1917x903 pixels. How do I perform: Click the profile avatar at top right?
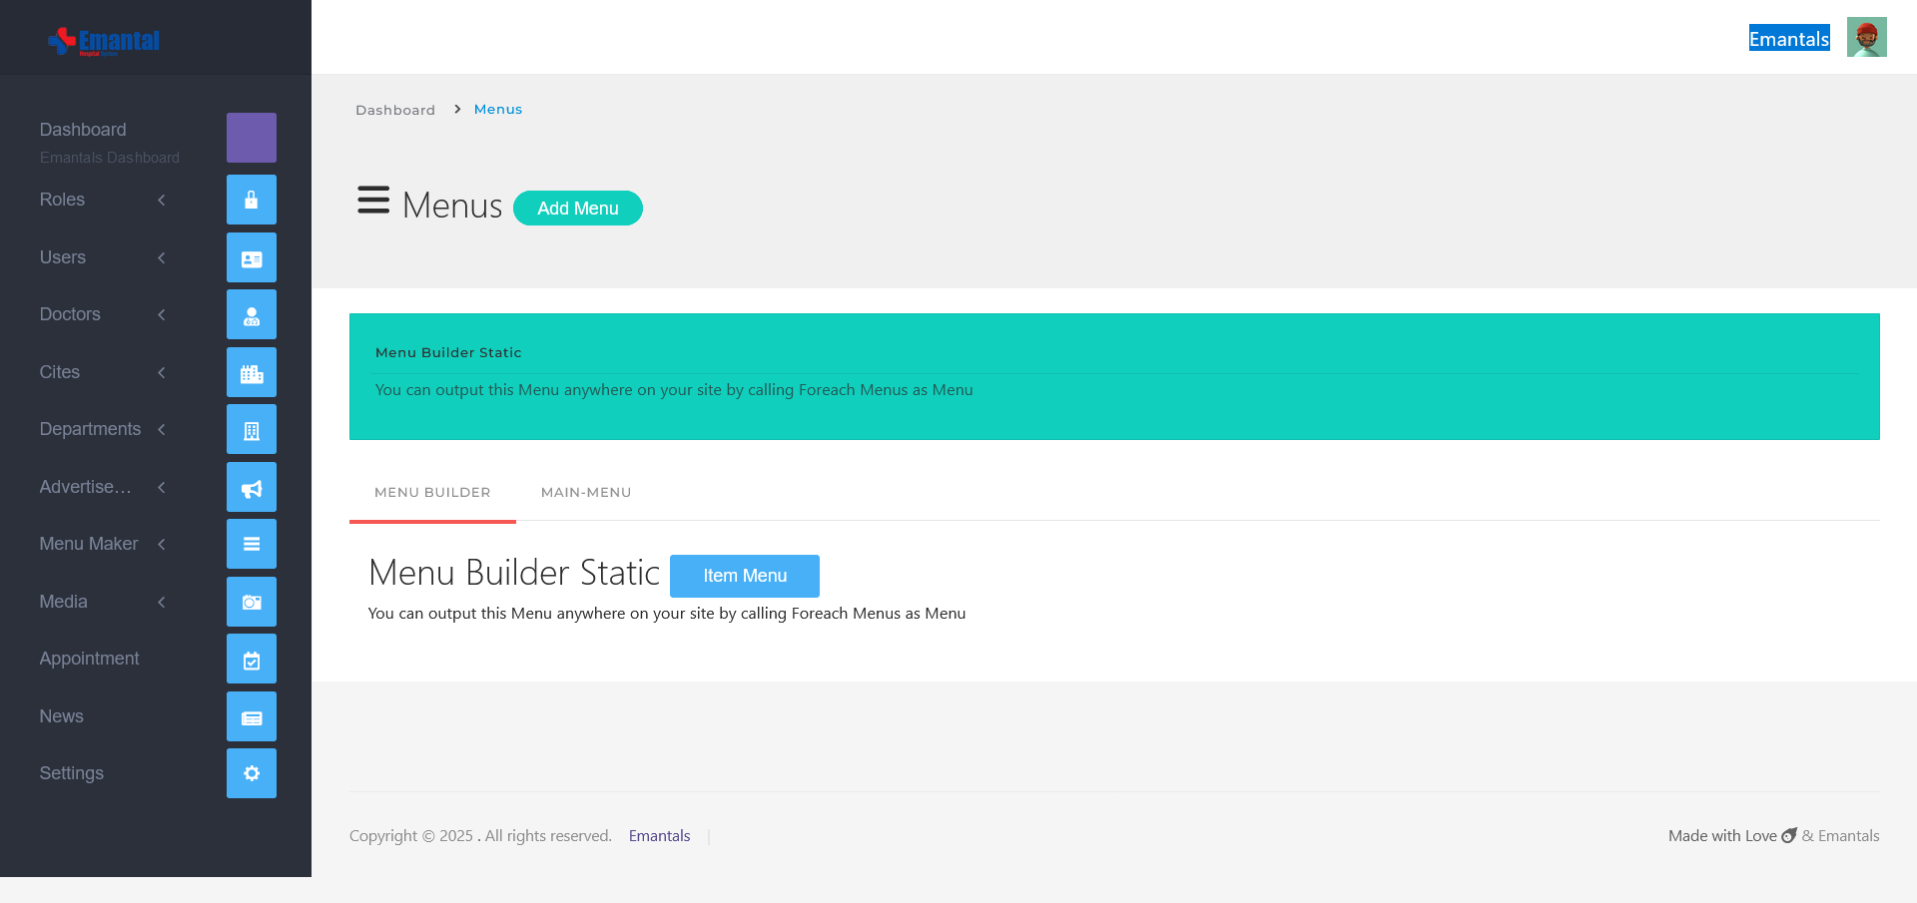point(1866,37)
